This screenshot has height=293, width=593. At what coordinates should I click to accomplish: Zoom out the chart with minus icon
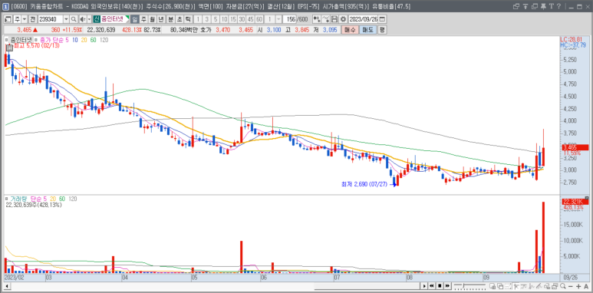tap(571, 286)
